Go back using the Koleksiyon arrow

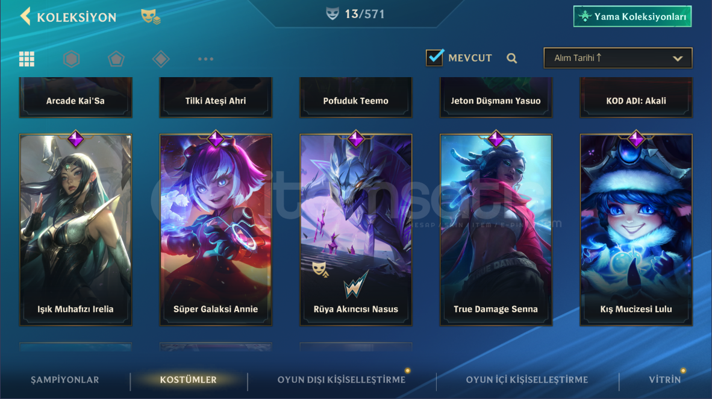26,16
